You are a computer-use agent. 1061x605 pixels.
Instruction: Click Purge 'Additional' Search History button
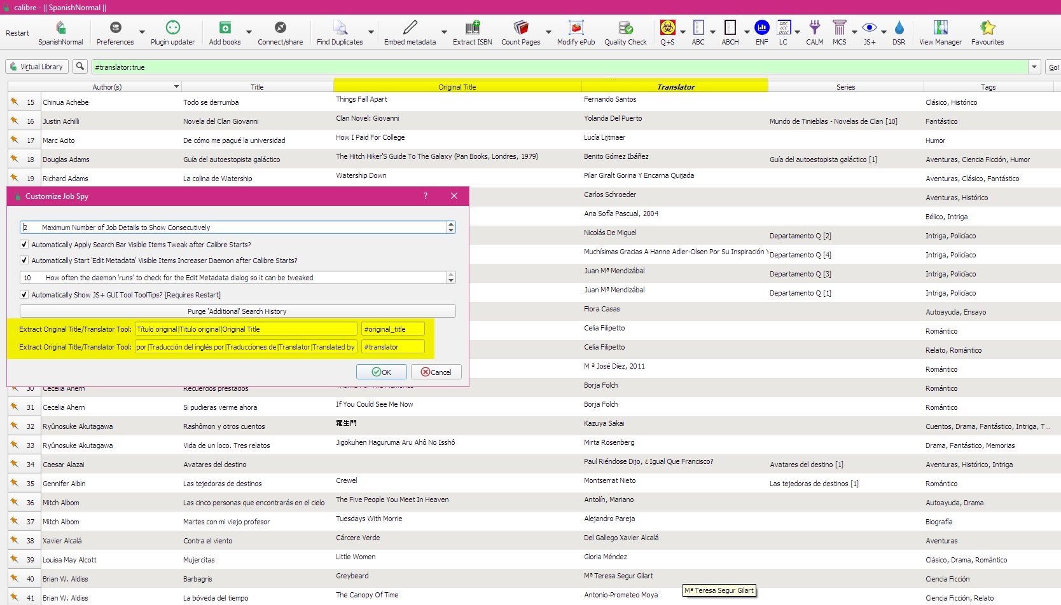237,311
